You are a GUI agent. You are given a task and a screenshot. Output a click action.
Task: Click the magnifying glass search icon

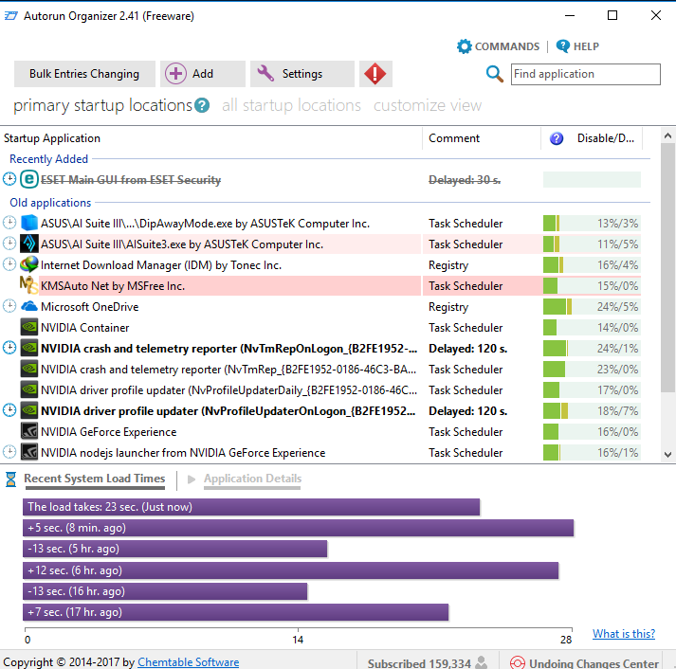tap(495, 74)
